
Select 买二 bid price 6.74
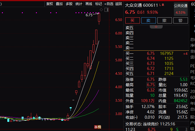pyautogui.click(x=151, y=59)
